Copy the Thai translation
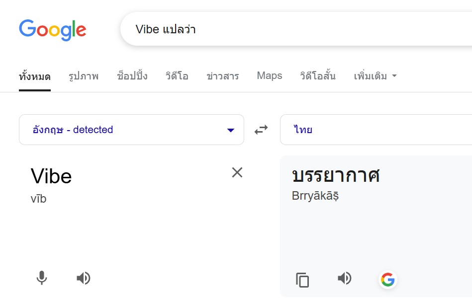Viewport: 472px width, 298px height. point(302,280)
